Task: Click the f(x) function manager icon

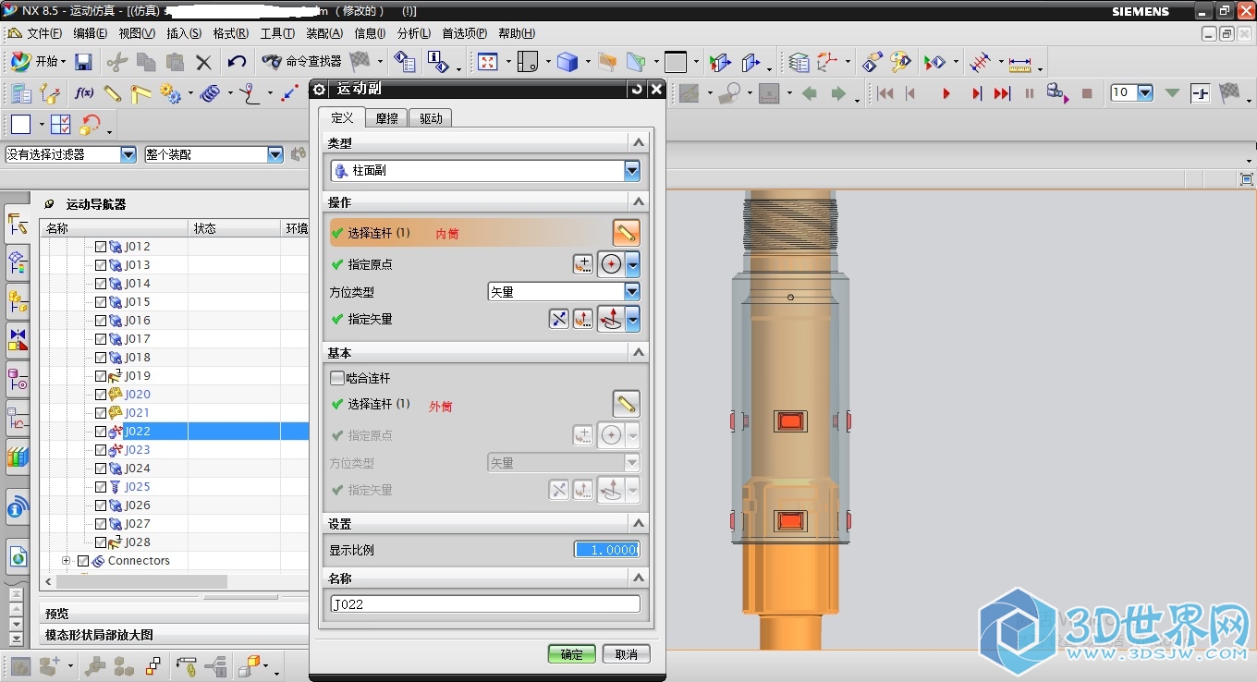Action: [x=84, y=93]
